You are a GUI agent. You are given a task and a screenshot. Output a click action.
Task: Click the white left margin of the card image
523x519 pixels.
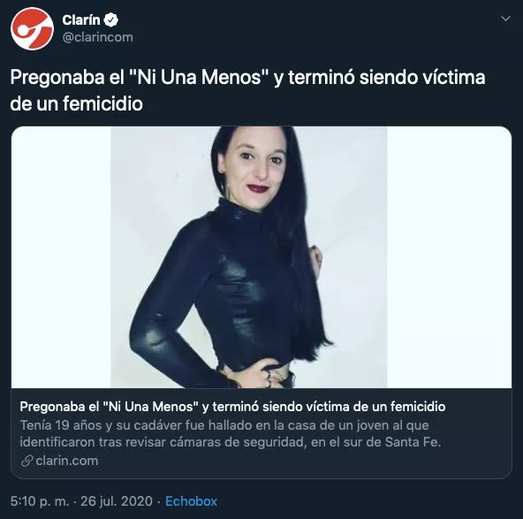tap(61, 257)
